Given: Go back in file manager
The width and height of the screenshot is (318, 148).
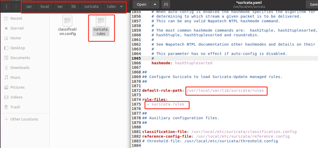Looking at the screenshot, I should click(x=7, y=7).
